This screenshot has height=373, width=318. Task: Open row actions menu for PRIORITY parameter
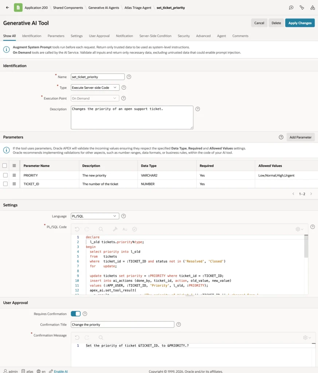14,175
